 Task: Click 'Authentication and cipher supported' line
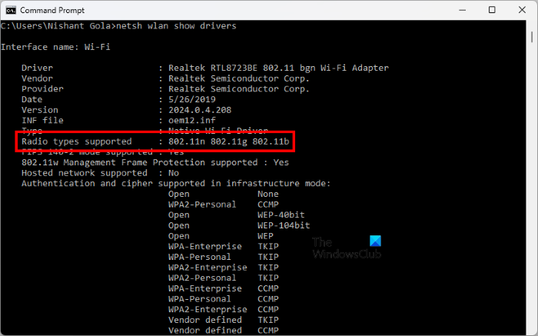tap(176, 184)
